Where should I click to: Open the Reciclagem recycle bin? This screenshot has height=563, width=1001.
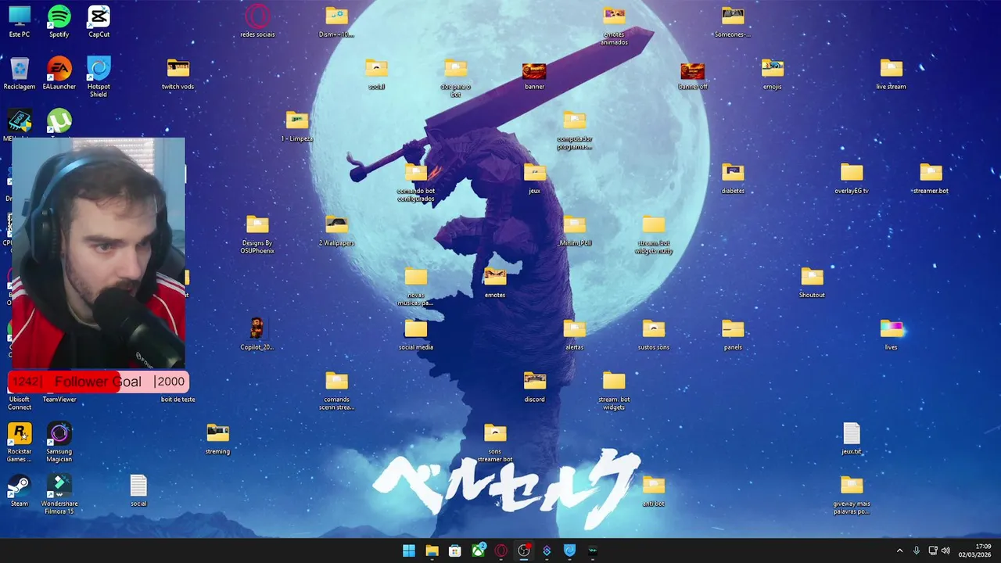20,74
